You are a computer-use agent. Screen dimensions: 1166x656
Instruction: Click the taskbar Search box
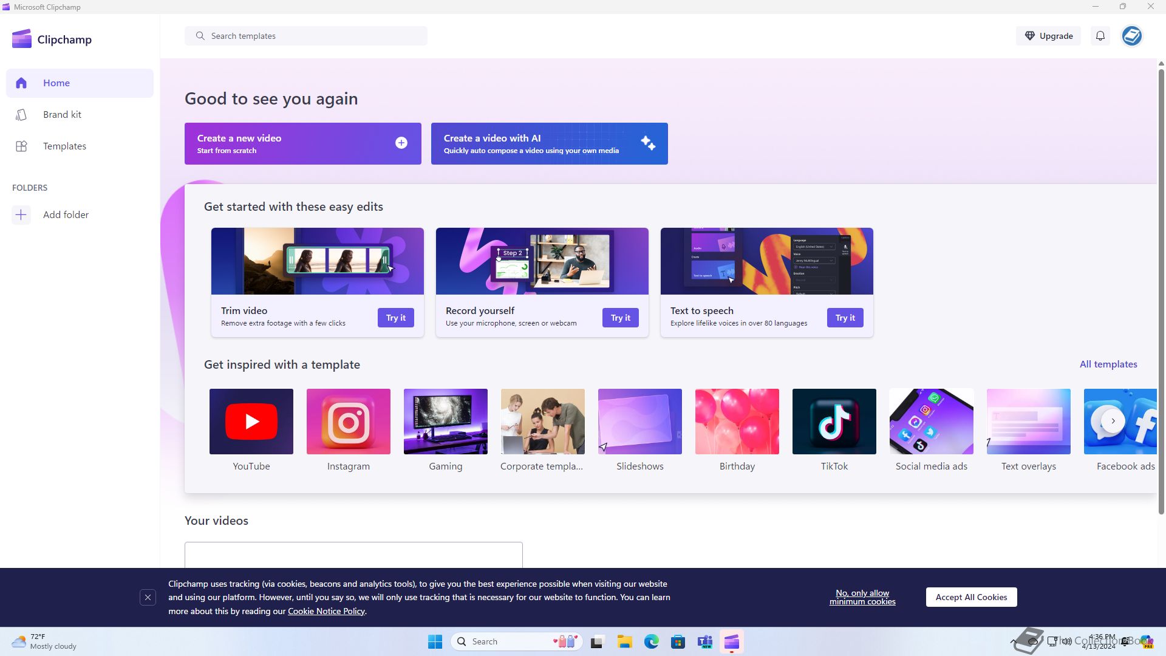517,641
